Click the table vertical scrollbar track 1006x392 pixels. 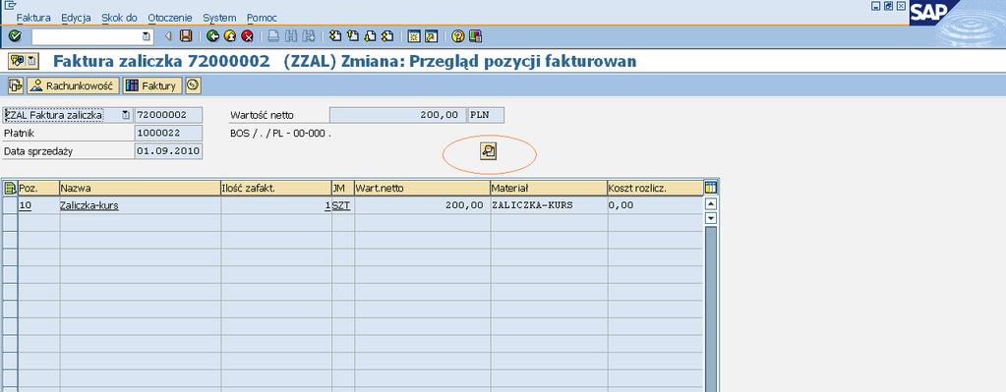point(711,308)
